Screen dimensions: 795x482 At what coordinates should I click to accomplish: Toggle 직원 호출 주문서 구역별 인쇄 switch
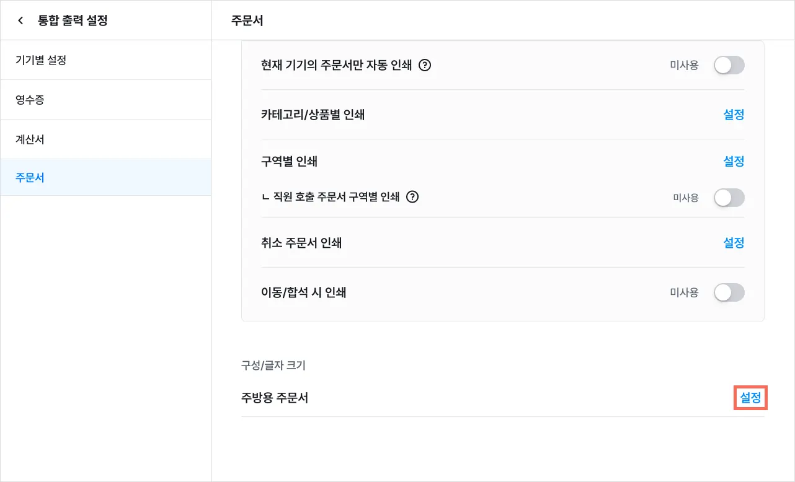[729, 198]
